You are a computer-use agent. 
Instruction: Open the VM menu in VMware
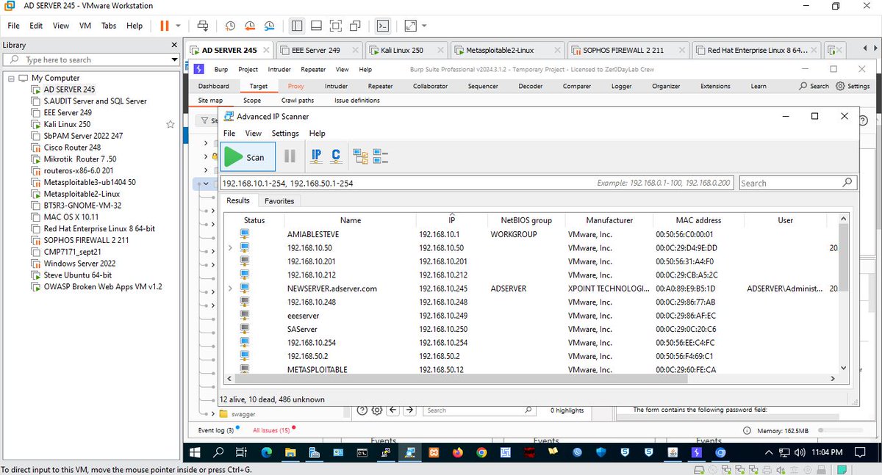pos(85,26)
